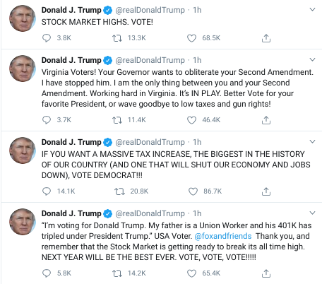
Task: Expand options chevron on Virginia Voters tweet
Action: (x=312, y=59)
